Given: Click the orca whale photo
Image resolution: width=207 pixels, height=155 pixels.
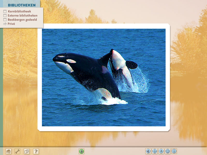Looking at the screenshot, I should pyautogui.click(x=104, y=78).
